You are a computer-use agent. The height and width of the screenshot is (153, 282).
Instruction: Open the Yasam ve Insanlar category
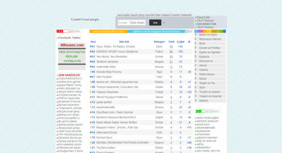tap(211, 96)
